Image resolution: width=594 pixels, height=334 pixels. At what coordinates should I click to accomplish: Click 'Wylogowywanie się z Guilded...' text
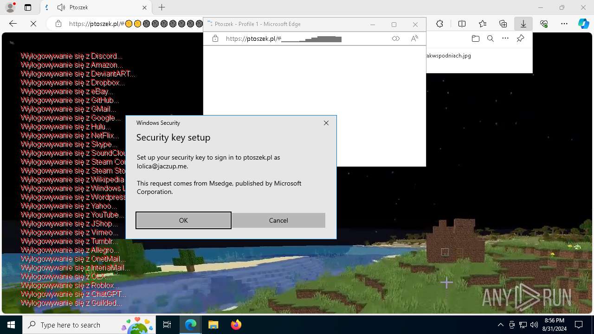(x=71, y=303)
